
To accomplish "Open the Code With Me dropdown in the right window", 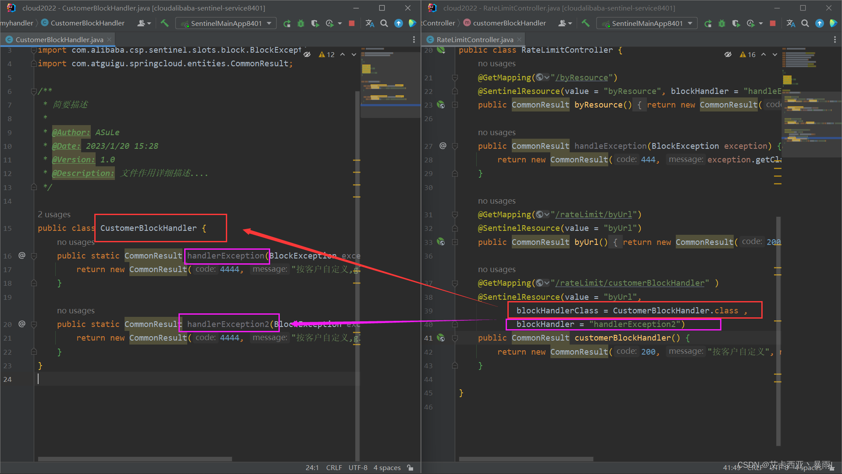I will (565, 23).
